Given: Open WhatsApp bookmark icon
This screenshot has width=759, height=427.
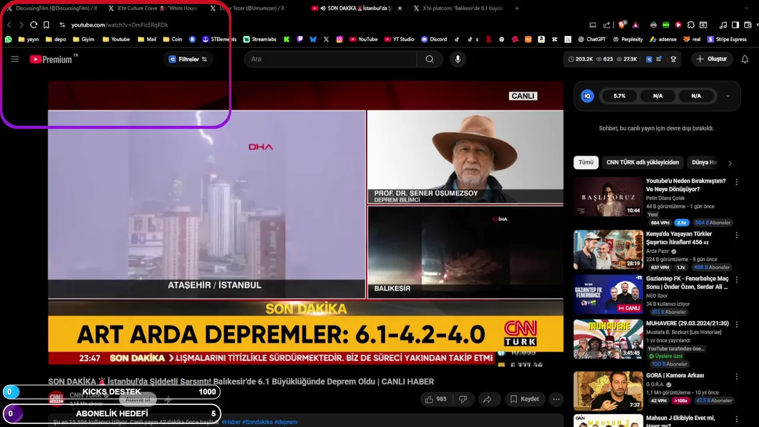Looking at the screenshot, I should pyautogui.click(x=8, y=39).
